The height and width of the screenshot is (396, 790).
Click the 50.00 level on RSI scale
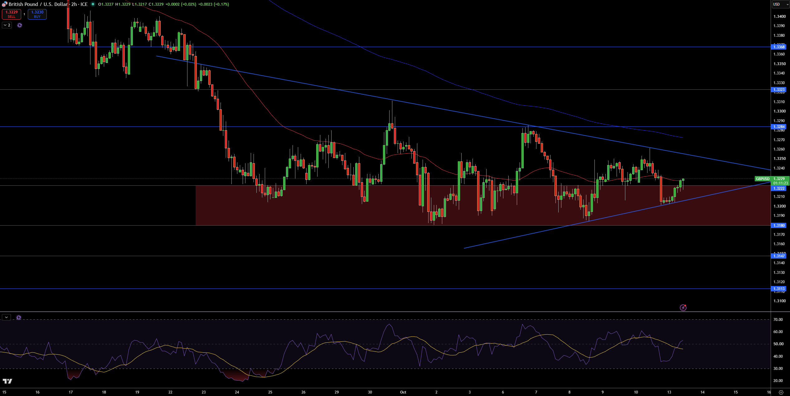coord(778,344)
